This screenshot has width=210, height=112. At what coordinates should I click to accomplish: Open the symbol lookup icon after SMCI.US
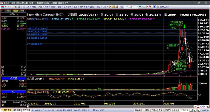pos(140,7)
